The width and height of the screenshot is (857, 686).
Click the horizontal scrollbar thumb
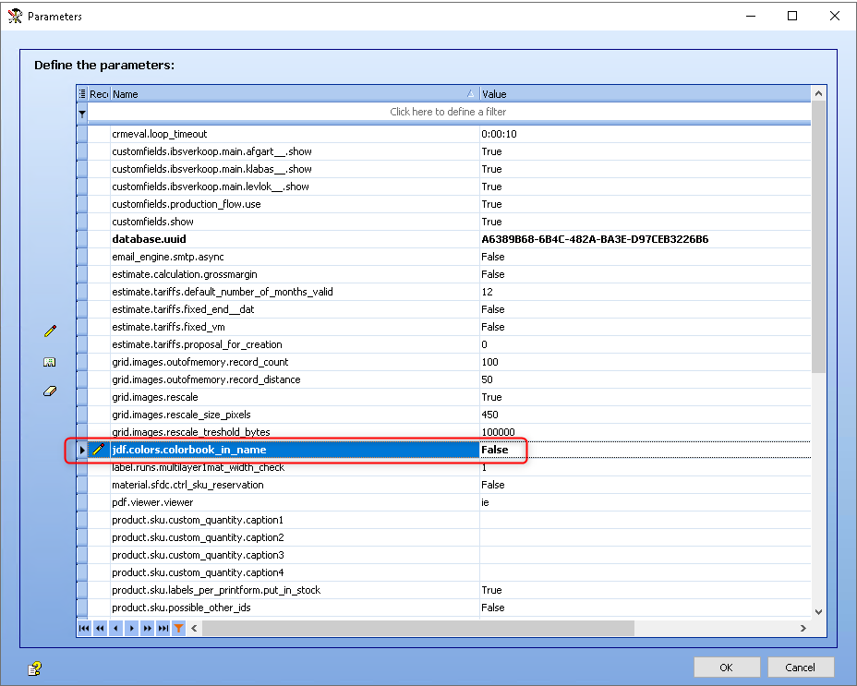[418, 628]
